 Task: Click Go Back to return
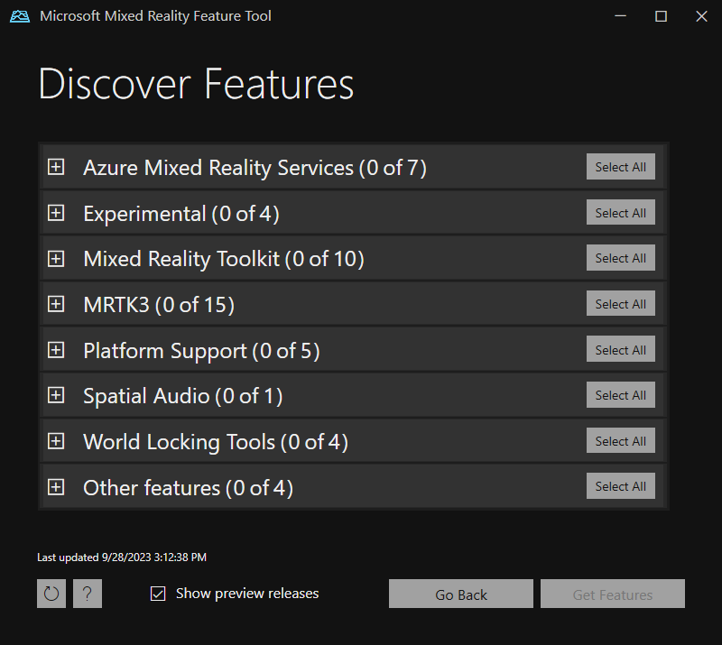[460, 594]
